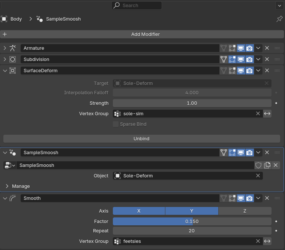Unlink the SampleSmoosh node group
The height and width of the screenshot is (250, 285).
[276, 165]
